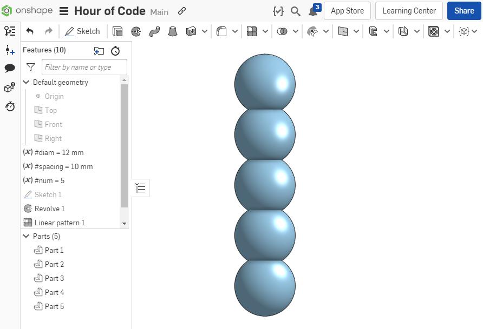Open the Loft tool

pyautogui.click(x=172, y=31)
